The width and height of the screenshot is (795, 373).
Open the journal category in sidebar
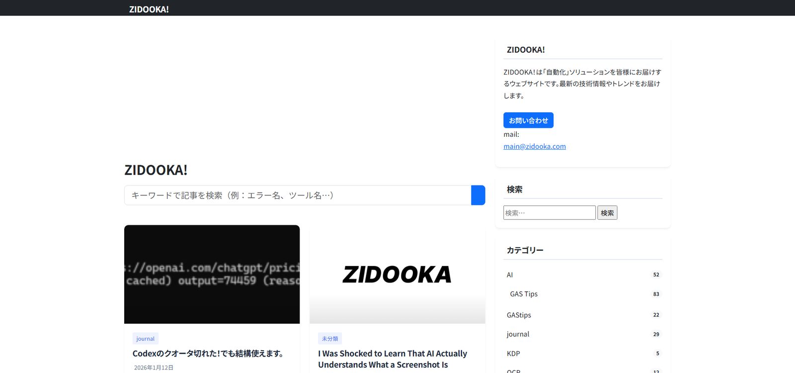pyautogui.click(x=518, y=334)
